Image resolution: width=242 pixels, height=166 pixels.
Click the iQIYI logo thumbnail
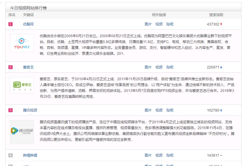(22, 86)
